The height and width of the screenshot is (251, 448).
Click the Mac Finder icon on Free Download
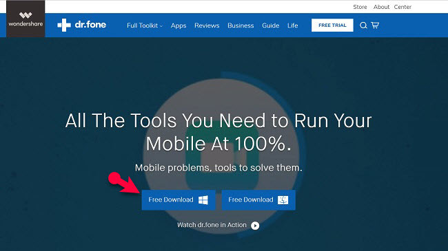(283, 200)
